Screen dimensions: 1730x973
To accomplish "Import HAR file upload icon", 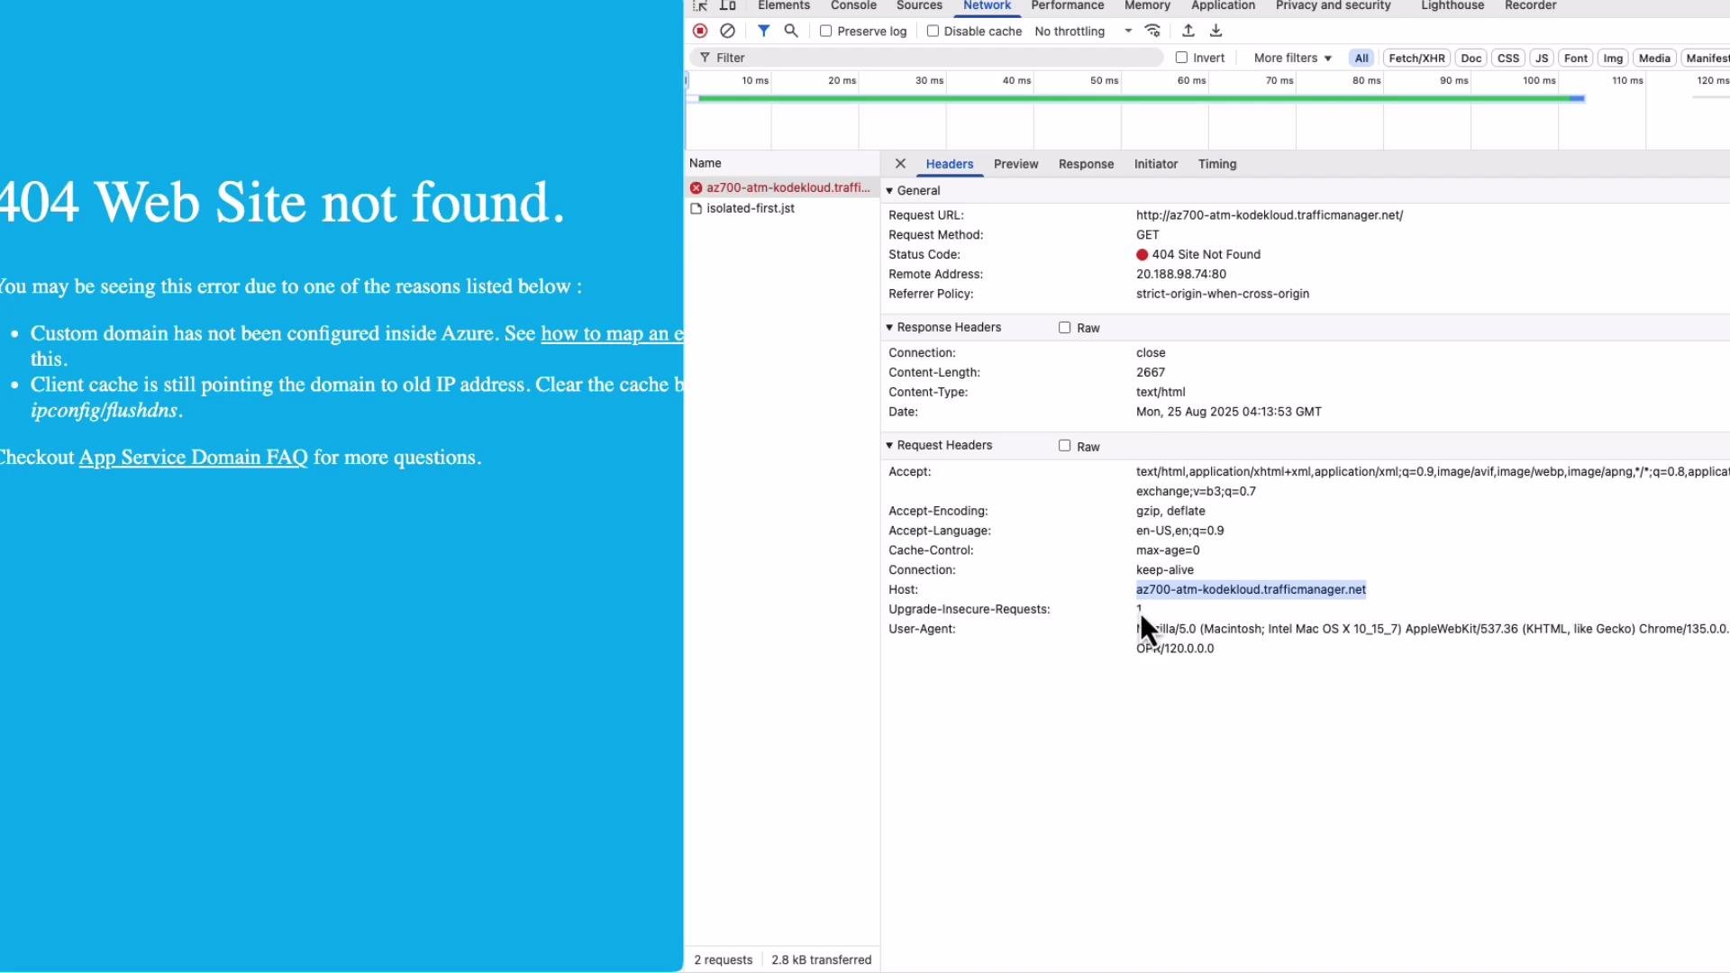I will pyautogui.click(x=1188, y=31).
